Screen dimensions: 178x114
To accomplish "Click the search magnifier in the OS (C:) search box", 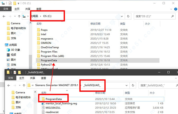I will point(172,16).
